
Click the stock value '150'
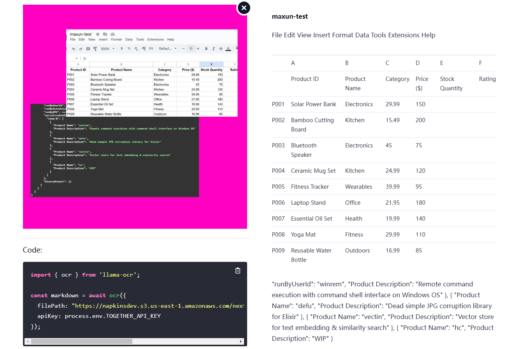[420, 104]
